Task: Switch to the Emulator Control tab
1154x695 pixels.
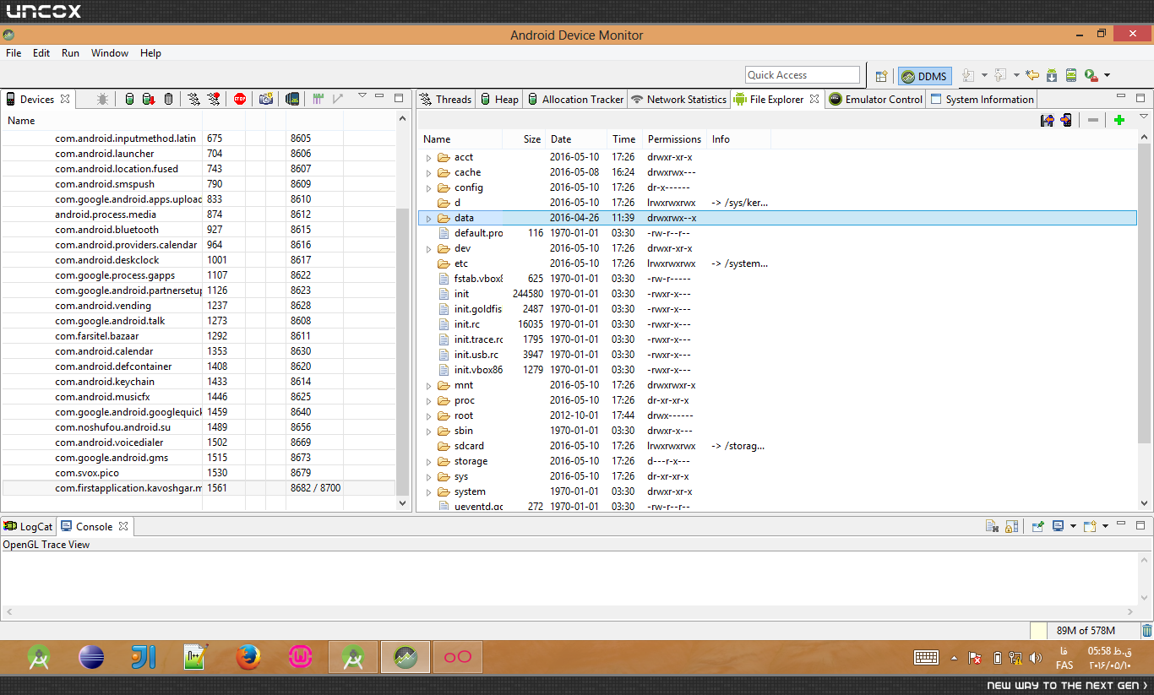Action: 875,99
